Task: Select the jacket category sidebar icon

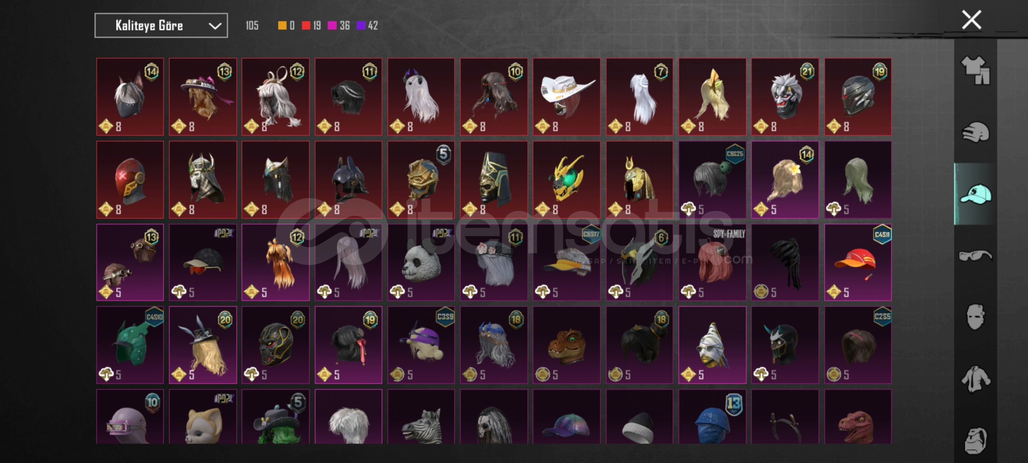Action: (x=976, y=379)
